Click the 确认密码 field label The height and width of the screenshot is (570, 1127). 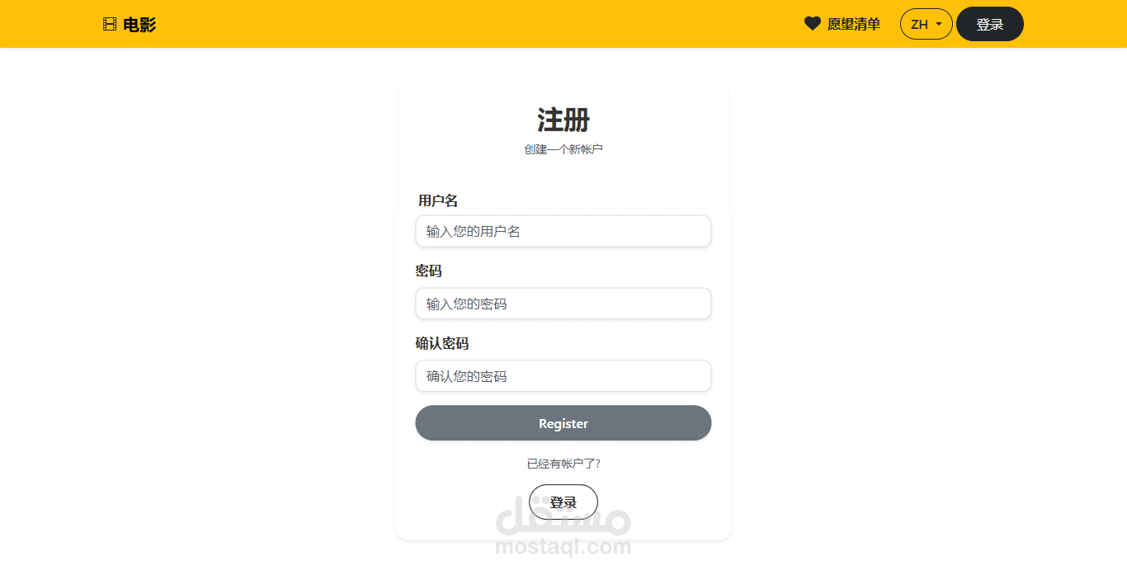coord(442,343)
